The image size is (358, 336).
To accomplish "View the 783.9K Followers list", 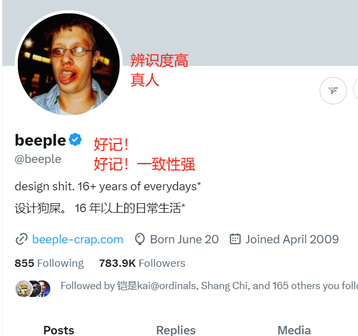I will (142, 263).
